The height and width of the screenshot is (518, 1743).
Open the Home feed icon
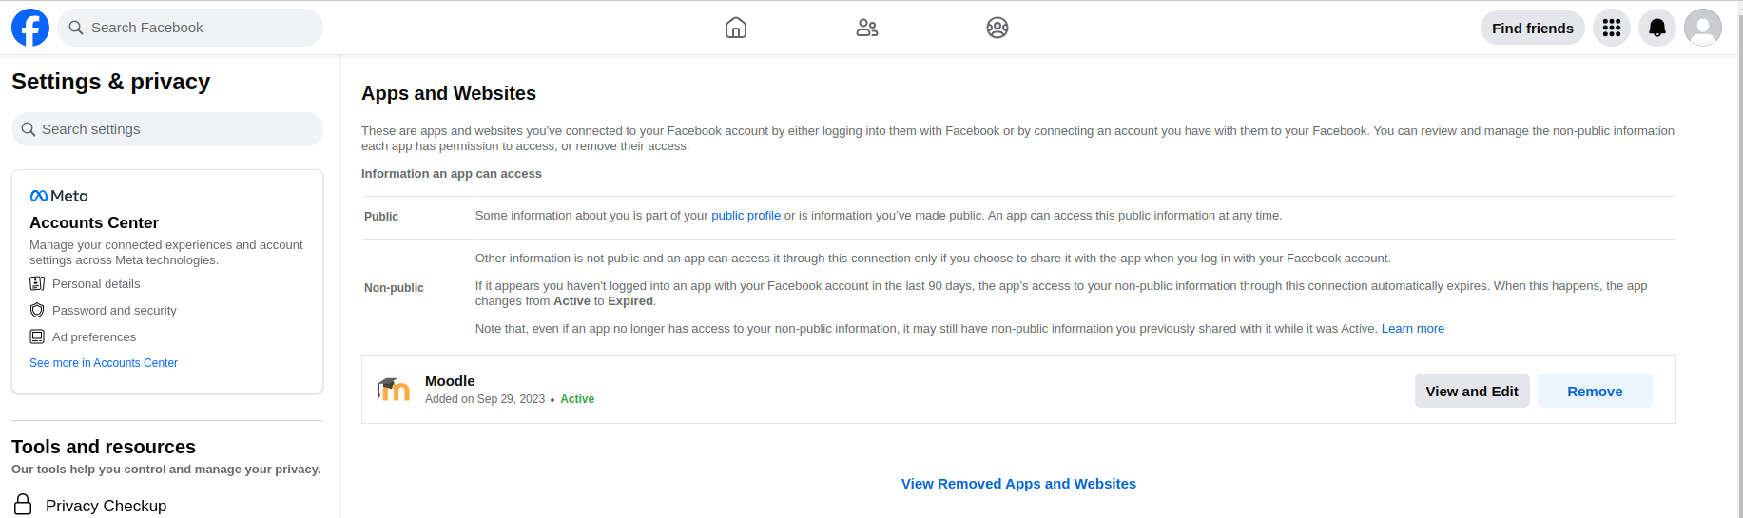[x=736, y=28]
